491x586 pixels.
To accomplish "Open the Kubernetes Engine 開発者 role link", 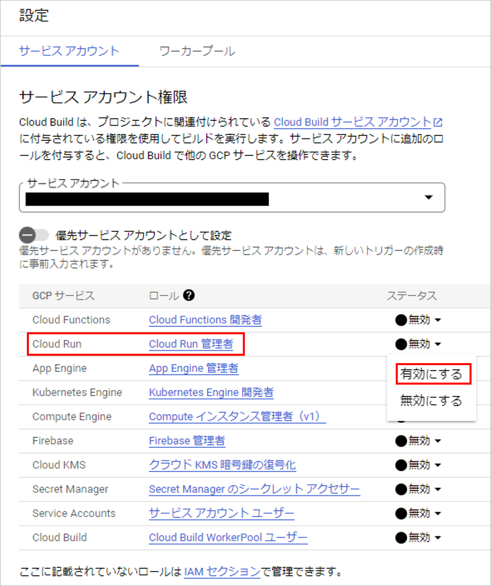I will click(211, 393).
